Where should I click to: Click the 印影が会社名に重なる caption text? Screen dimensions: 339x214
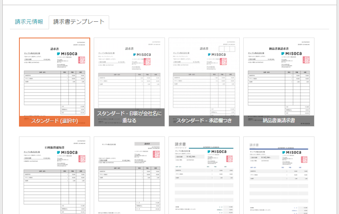129,117
